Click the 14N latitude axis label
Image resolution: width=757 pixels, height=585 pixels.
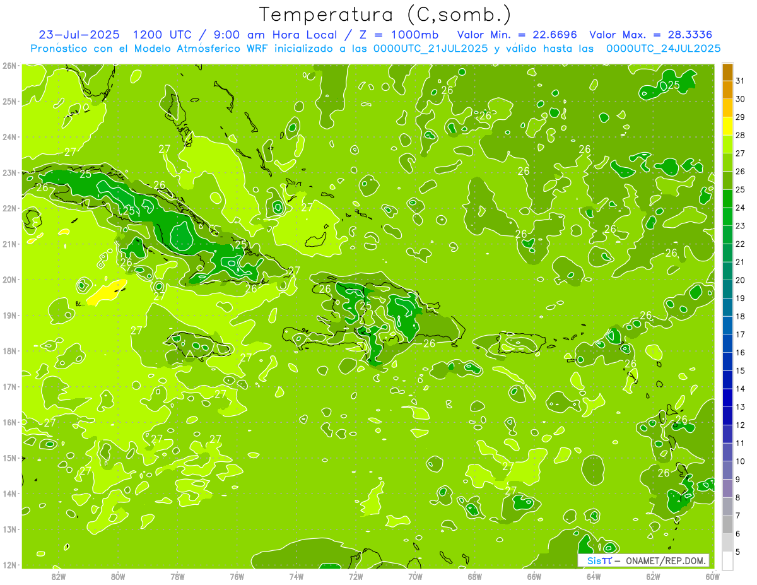point(9,493)
